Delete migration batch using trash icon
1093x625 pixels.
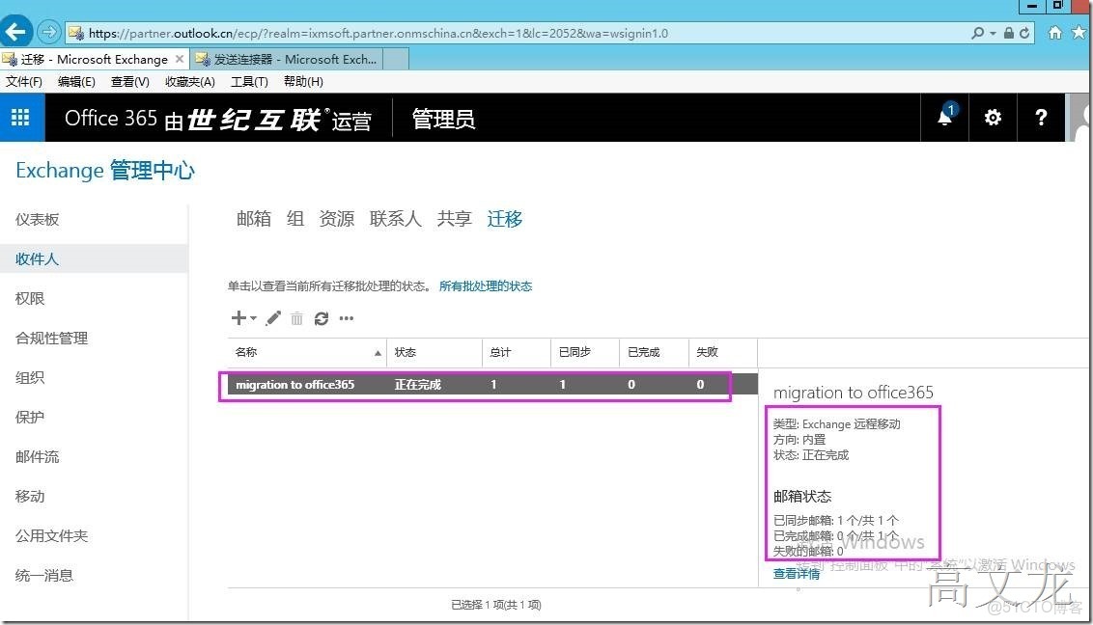[296, 318]
